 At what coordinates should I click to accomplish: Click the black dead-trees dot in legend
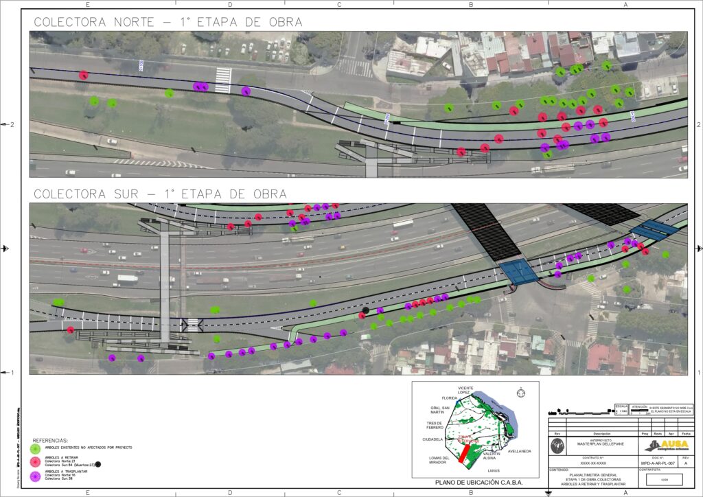98,465
